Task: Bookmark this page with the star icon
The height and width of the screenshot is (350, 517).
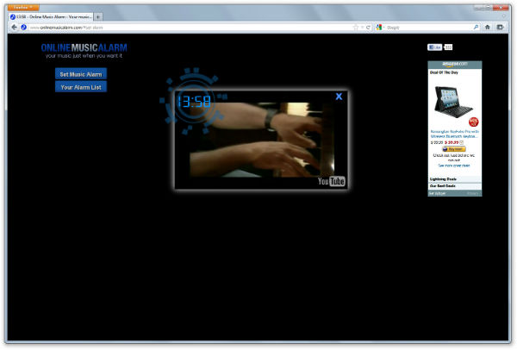Action: (x=356, y=28)
